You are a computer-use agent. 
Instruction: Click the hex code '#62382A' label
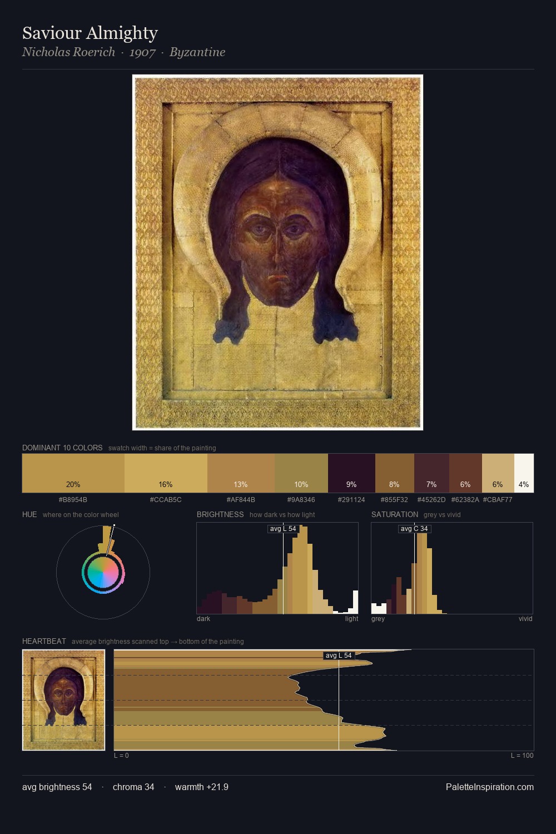point(465,500)
